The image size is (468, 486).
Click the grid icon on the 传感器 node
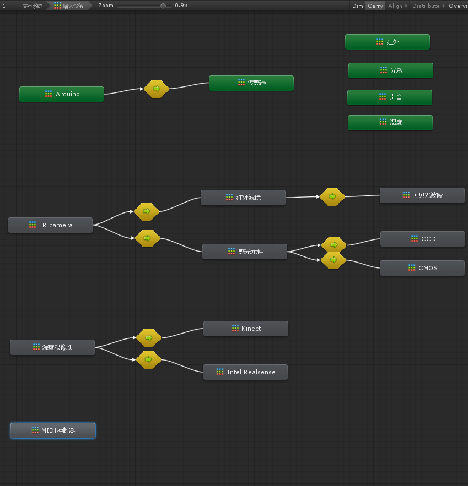pyautogui.click(x=241, y=82)
